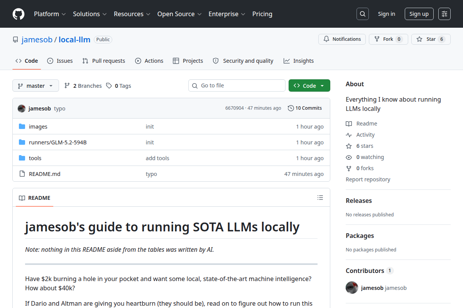
Task: View the 0 forks link
Action: click(360, 168)
